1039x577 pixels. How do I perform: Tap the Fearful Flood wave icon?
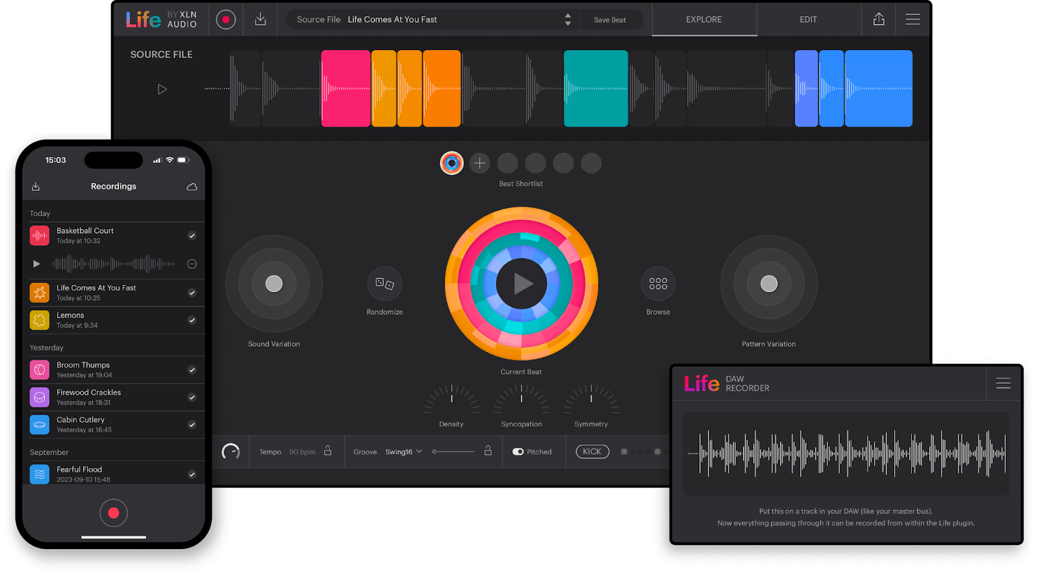[x=40, y=474]
